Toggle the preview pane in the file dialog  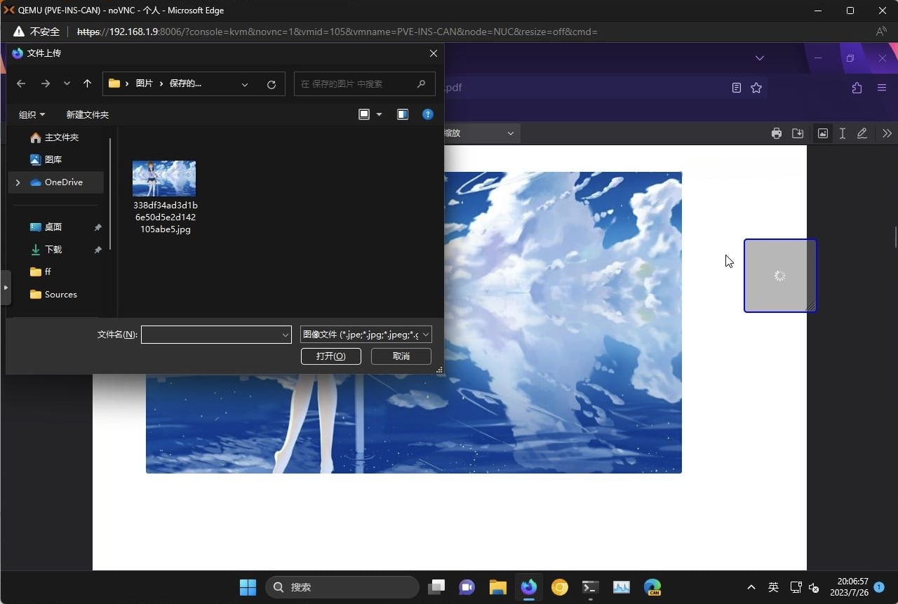pyautogui.click(x=403, y=114)
